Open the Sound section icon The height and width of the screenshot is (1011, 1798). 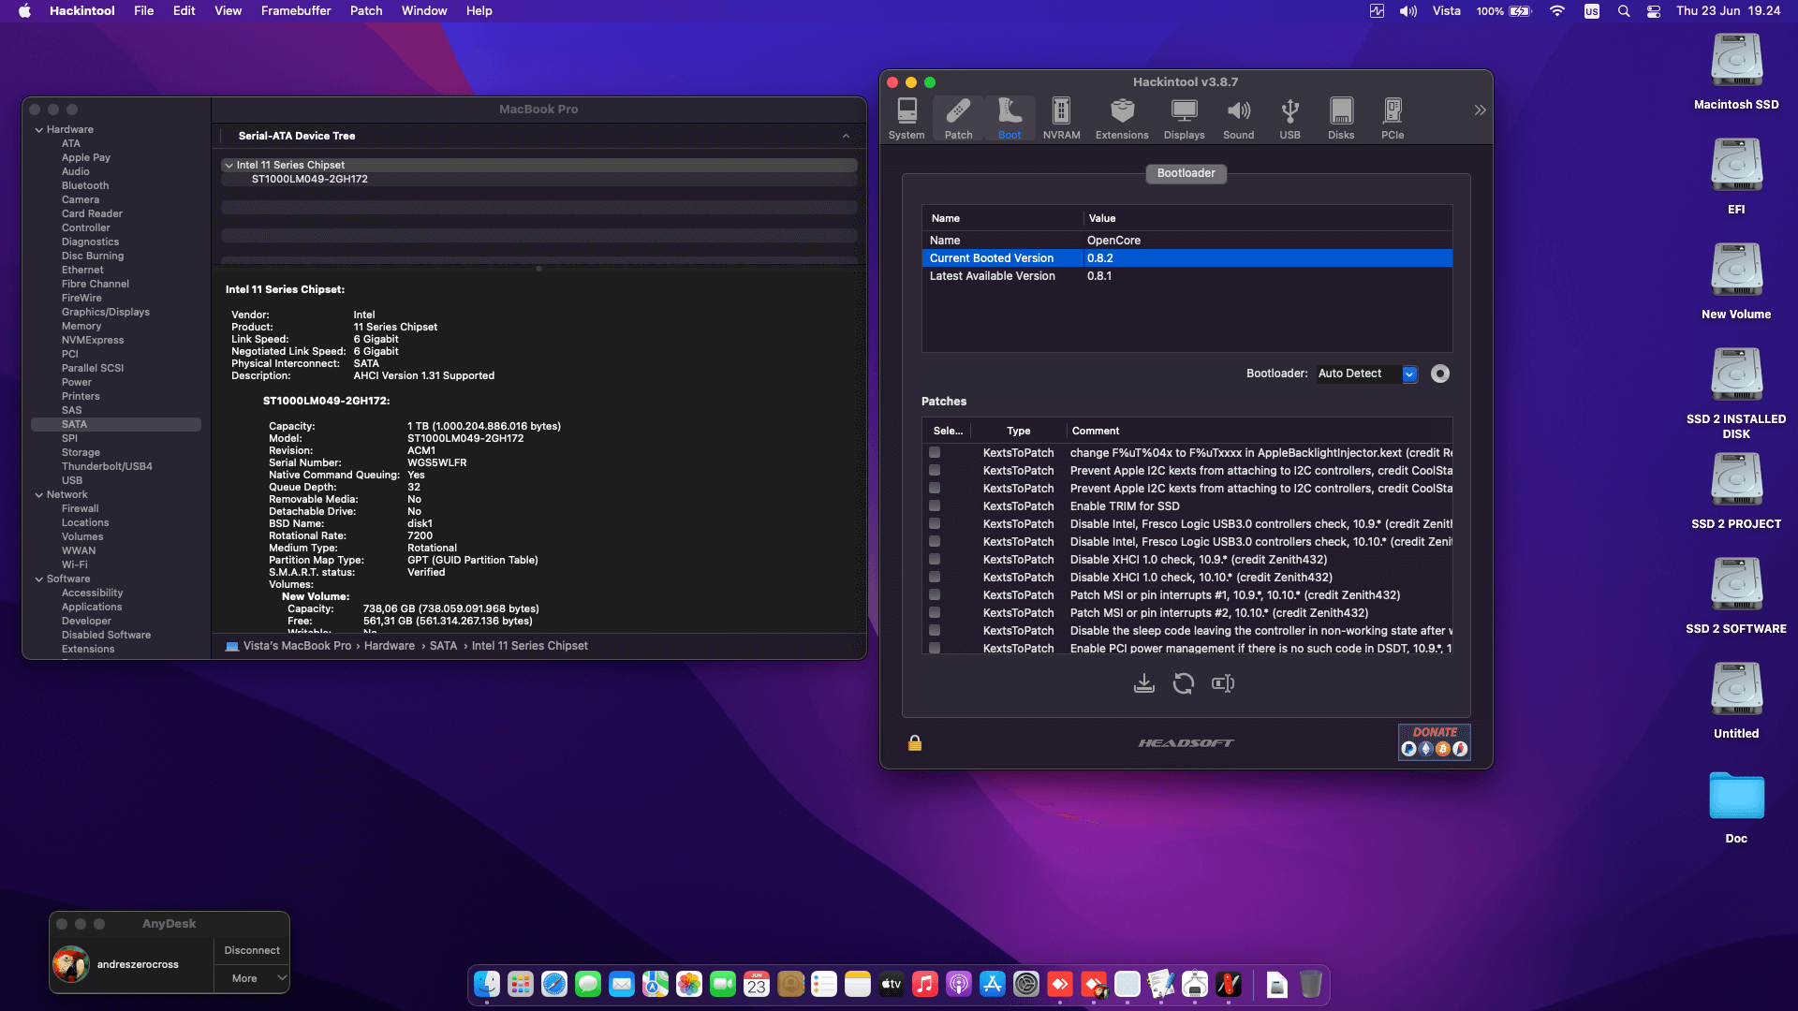[1238, 119]
